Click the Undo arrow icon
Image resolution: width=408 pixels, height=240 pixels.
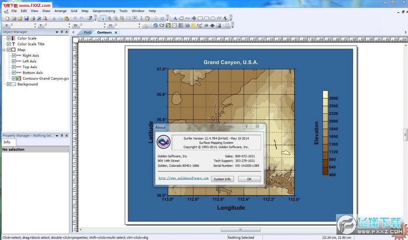pyautogui.click(x=75, y=19)
